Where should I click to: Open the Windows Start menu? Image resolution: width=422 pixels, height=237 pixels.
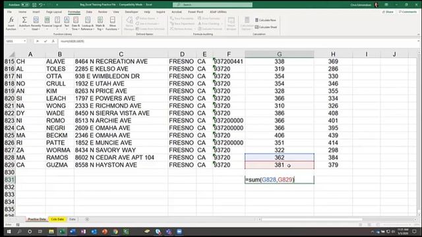tap(9, 231)
